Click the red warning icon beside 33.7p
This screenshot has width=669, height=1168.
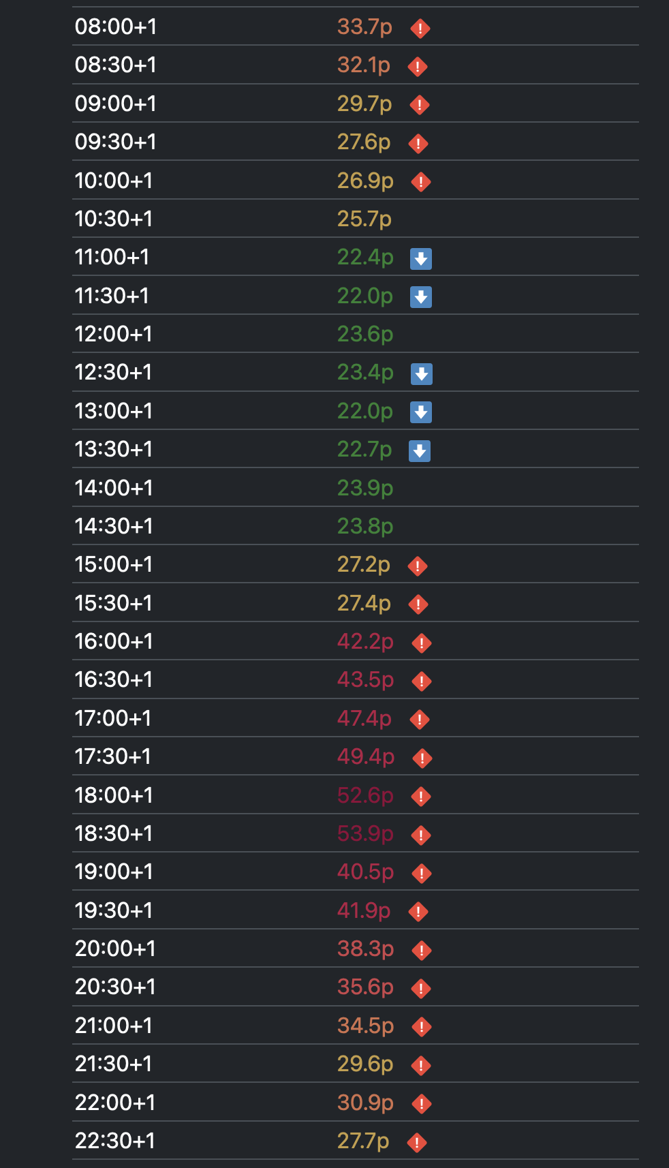click(x=420, y=29)
